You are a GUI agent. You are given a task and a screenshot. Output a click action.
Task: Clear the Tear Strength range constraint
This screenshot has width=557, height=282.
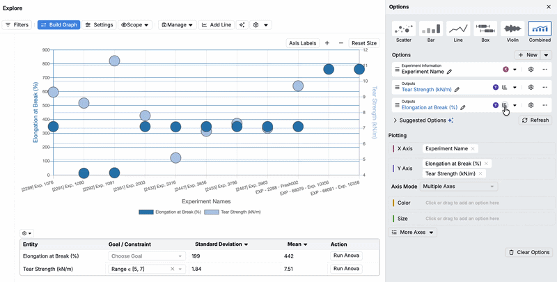[x=172, y=269]
